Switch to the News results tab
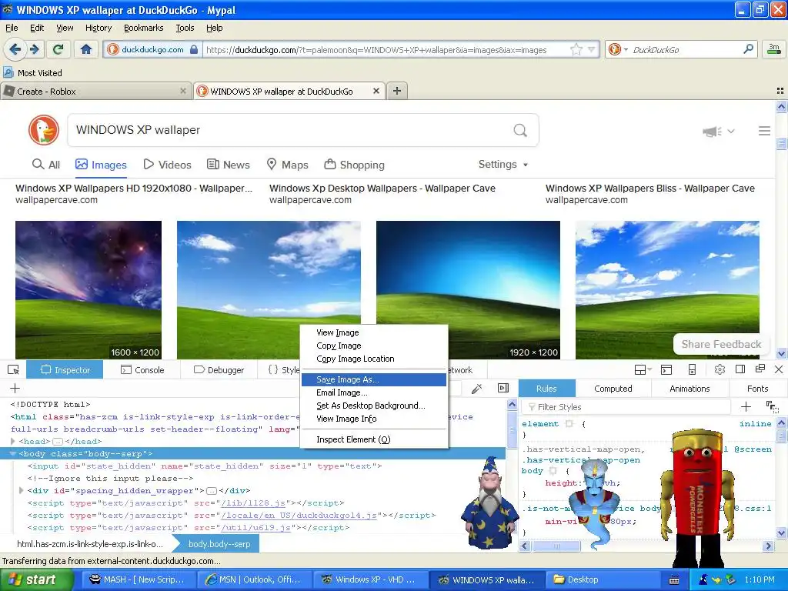This screenshot has height=591, width=788. tap(229, 165)
